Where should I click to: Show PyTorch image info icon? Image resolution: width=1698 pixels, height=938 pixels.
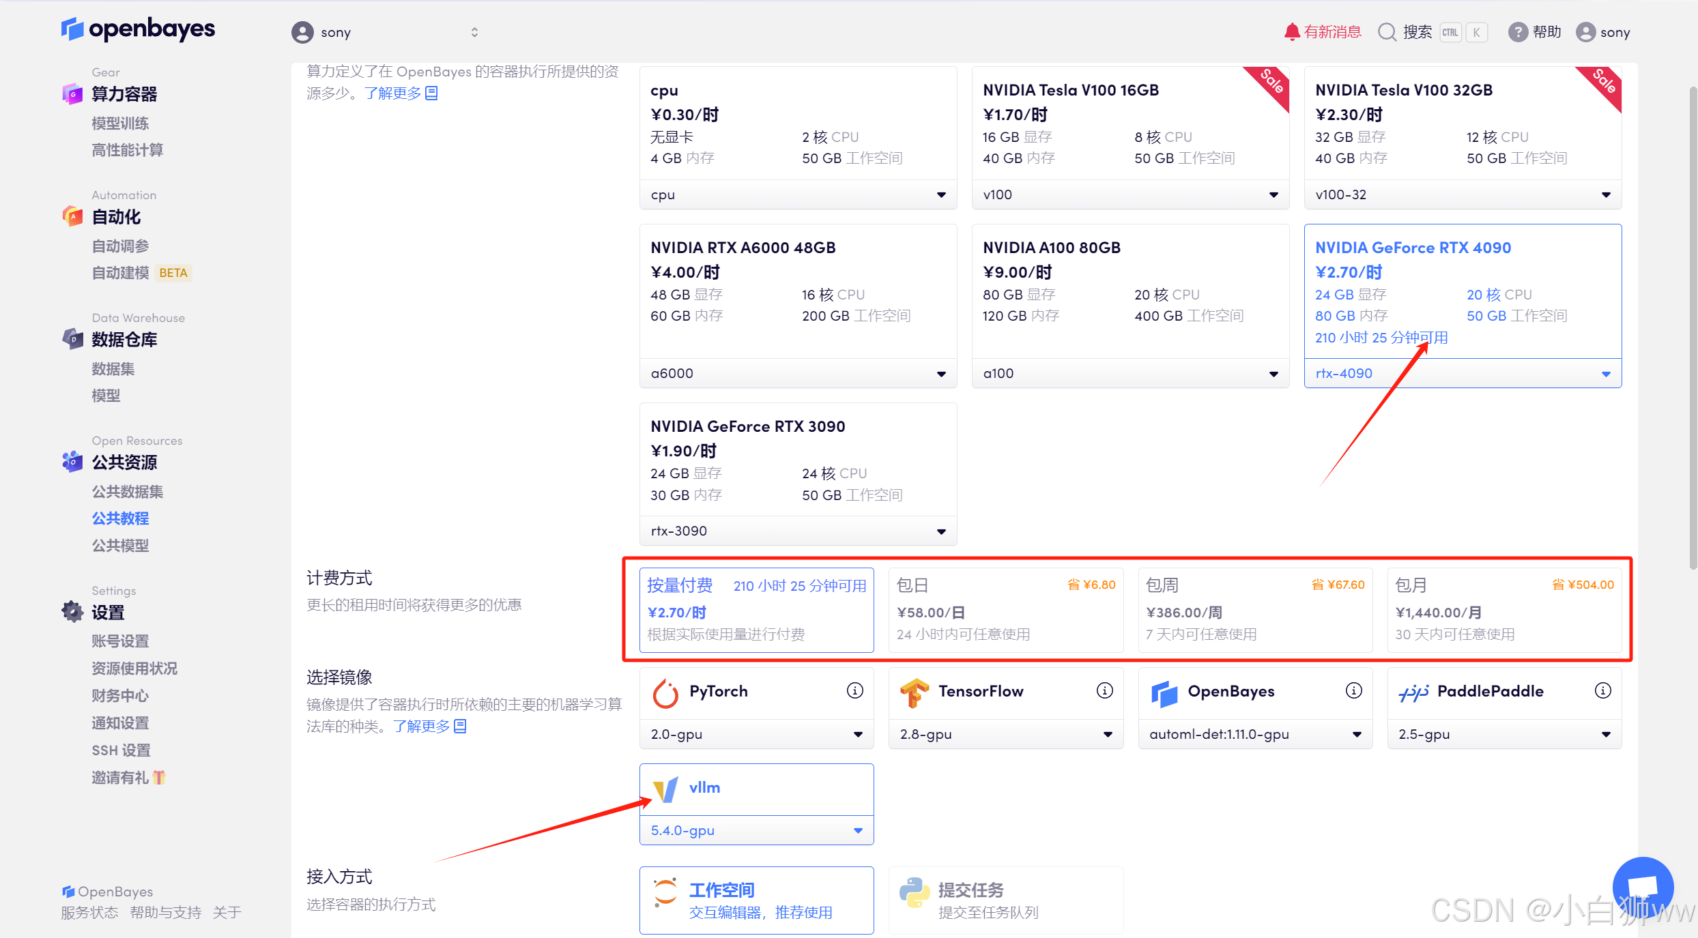click(x=854, y=691)
